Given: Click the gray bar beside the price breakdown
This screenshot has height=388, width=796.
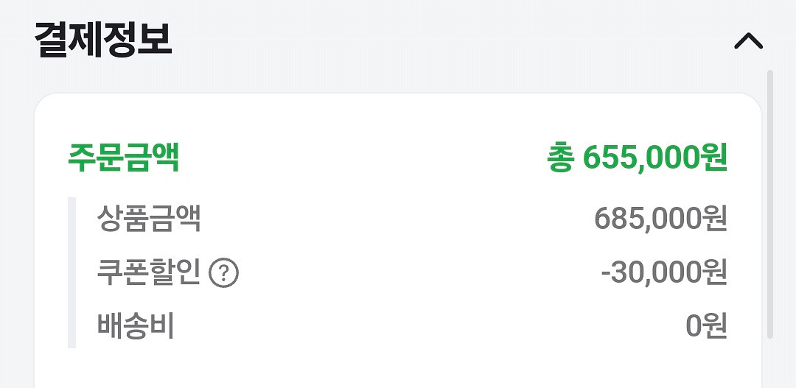Looking at the screenshot, I should 71,272.
